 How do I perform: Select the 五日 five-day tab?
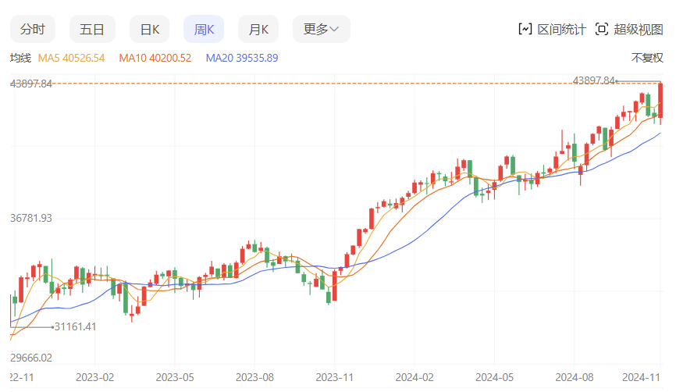point(92,29)
